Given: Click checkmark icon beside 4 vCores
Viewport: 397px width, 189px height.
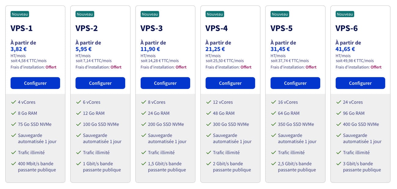Looking at the screenshot, I should 13,102.
